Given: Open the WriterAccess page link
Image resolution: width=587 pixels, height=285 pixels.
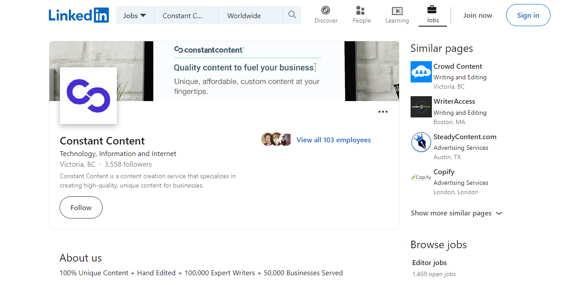Looking at the screenshot, I should (x=454, y=102).
